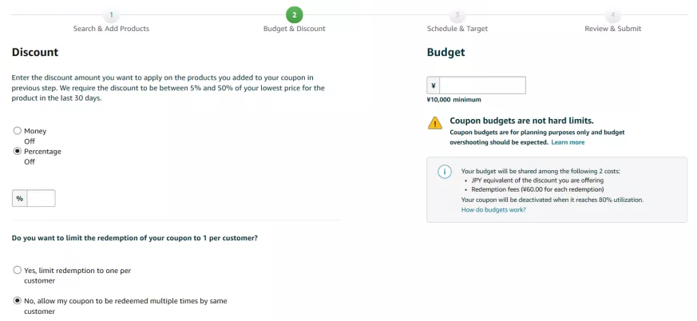The image size is (697, 321).
Task: Select the Money Off radio option
Action: tap(18, 131)
